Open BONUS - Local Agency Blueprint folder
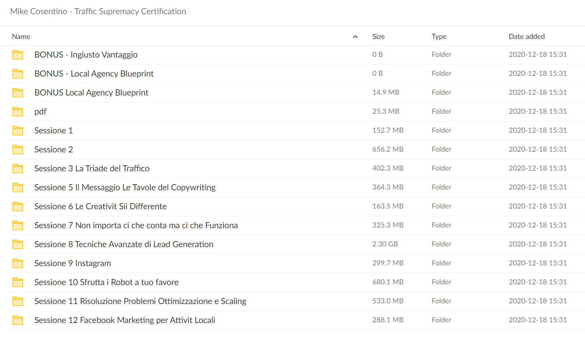 (x=94, y=74)
